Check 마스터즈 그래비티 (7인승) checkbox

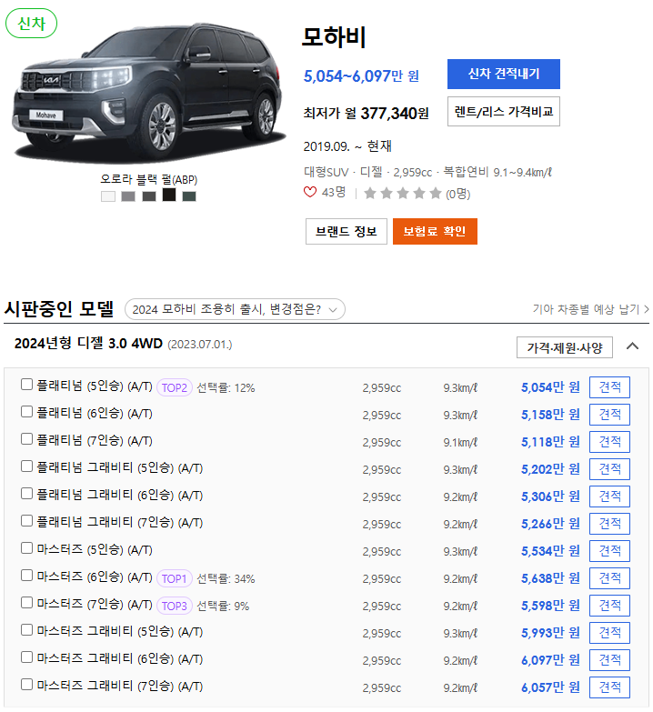pyautogui.click(x=26, y=685)
